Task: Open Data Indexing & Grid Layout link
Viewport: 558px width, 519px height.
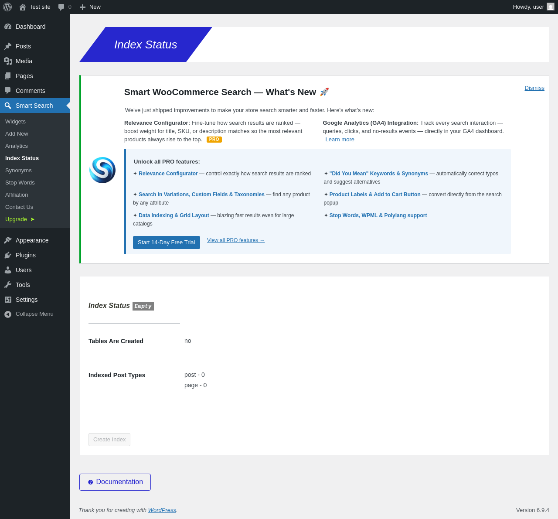Action: coord(174,215)
